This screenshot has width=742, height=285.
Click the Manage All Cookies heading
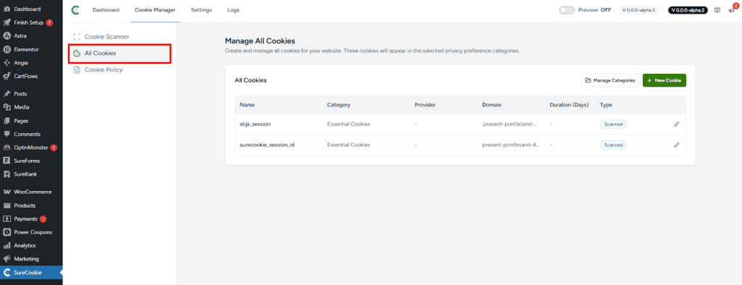click(x=260, y=41)
